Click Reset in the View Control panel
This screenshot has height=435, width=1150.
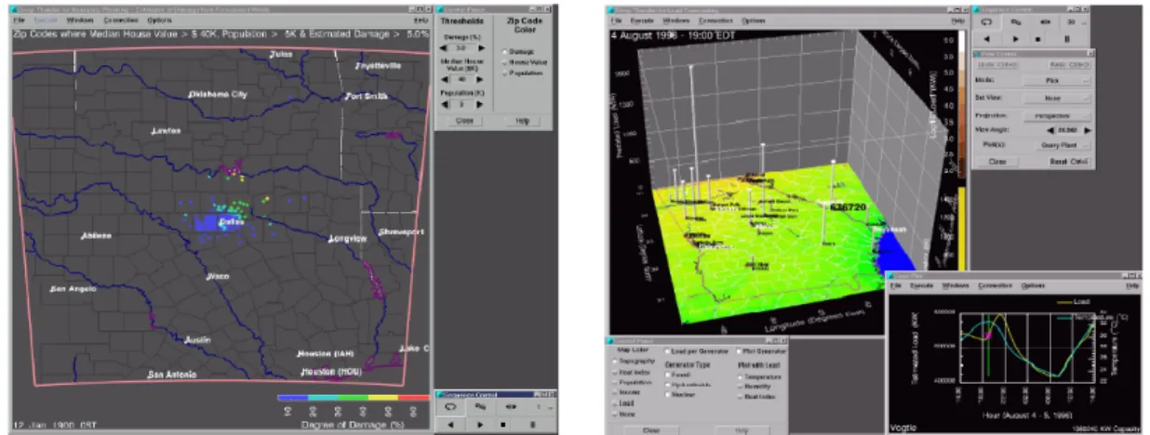click(1069, 162)
